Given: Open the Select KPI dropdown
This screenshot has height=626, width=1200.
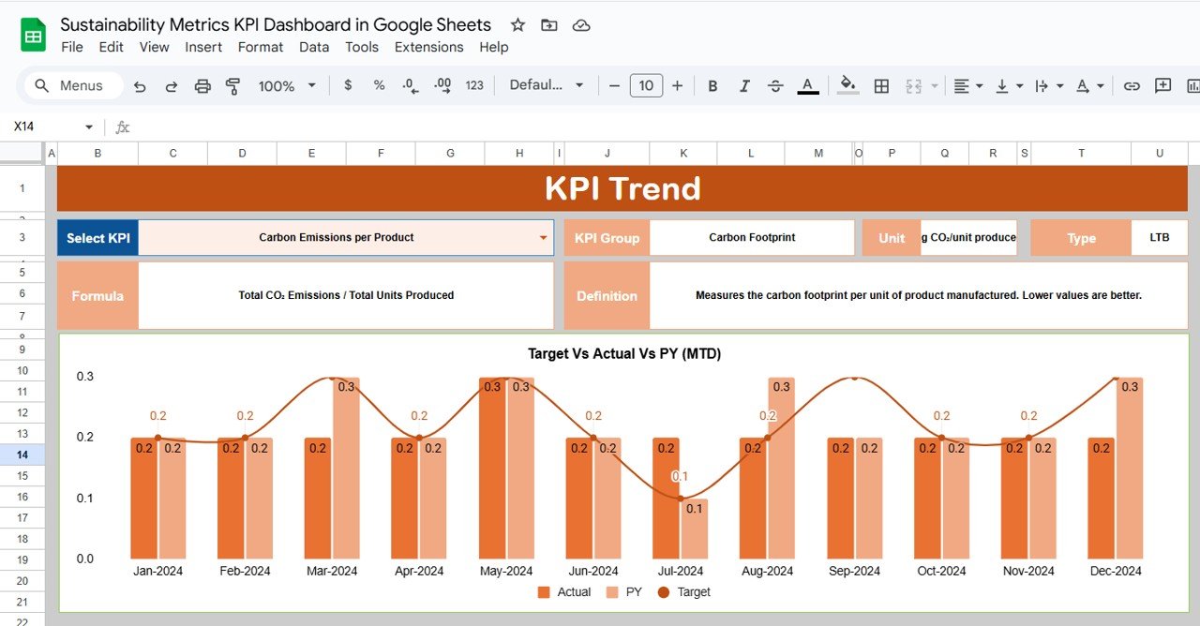Looking at the screenshot, I should tap(541, 237).
